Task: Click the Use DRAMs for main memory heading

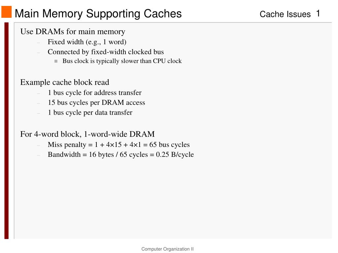Action: (x=73, y=32)
